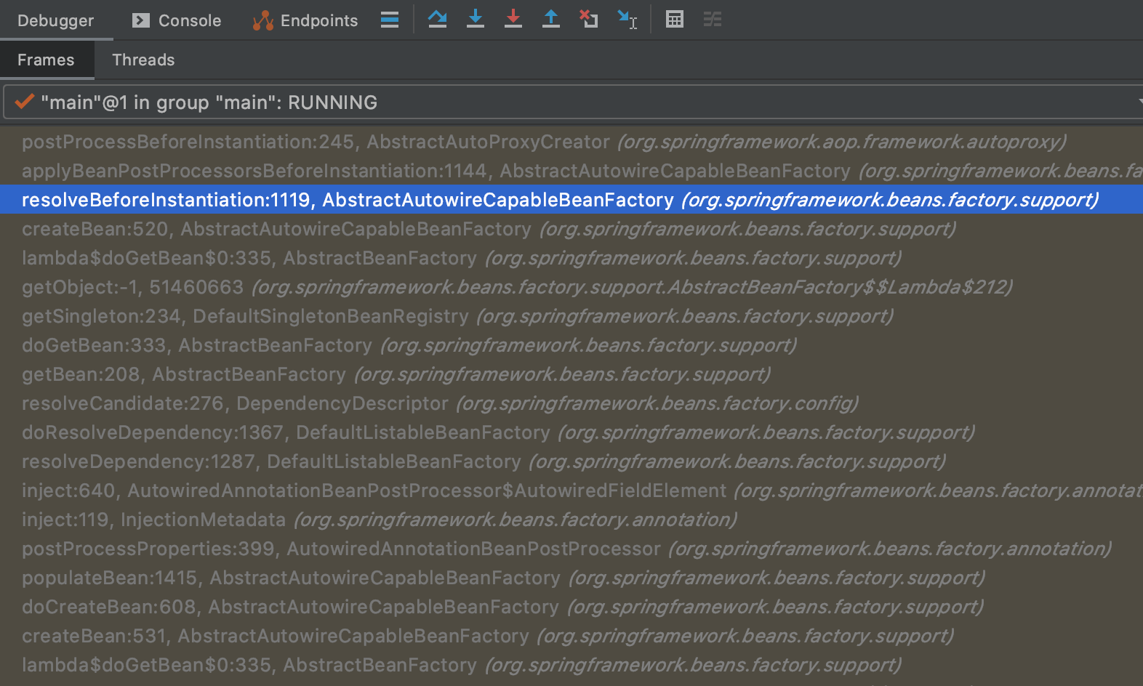Click the Drop Frame icon
The image size is (1143, 686).
tap(589, 20)
